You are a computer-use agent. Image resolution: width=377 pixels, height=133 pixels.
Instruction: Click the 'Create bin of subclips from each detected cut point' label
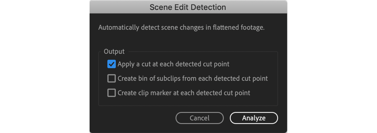coord(193,79)
